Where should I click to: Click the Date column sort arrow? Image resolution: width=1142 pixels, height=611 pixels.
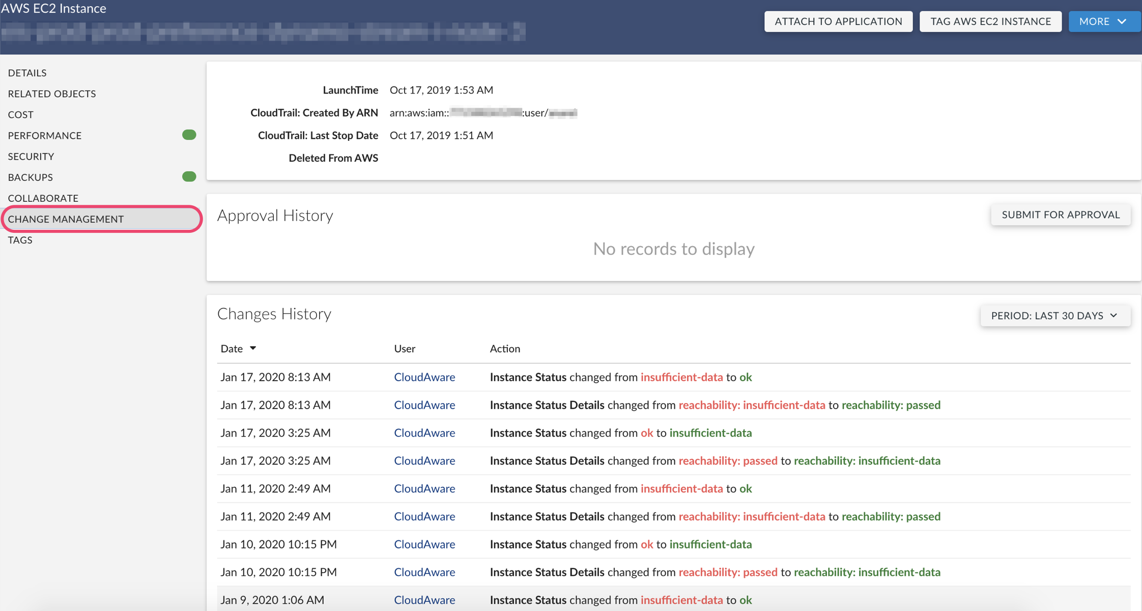[x=253, y=348]
